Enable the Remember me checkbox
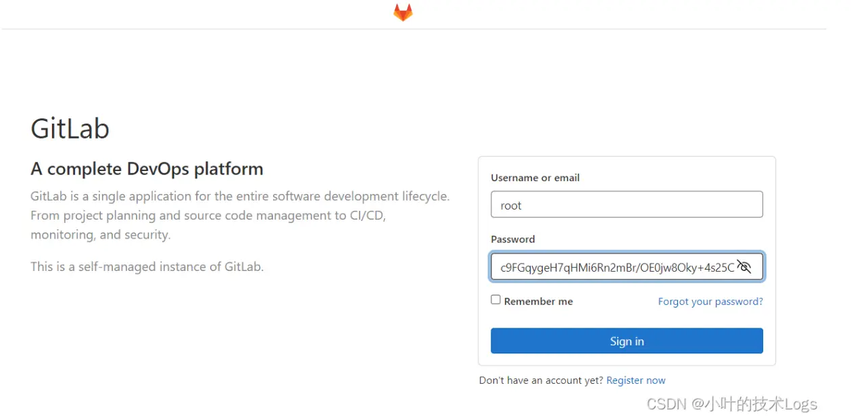This screenshot has width=851, height=419. [x=495, y=300]
